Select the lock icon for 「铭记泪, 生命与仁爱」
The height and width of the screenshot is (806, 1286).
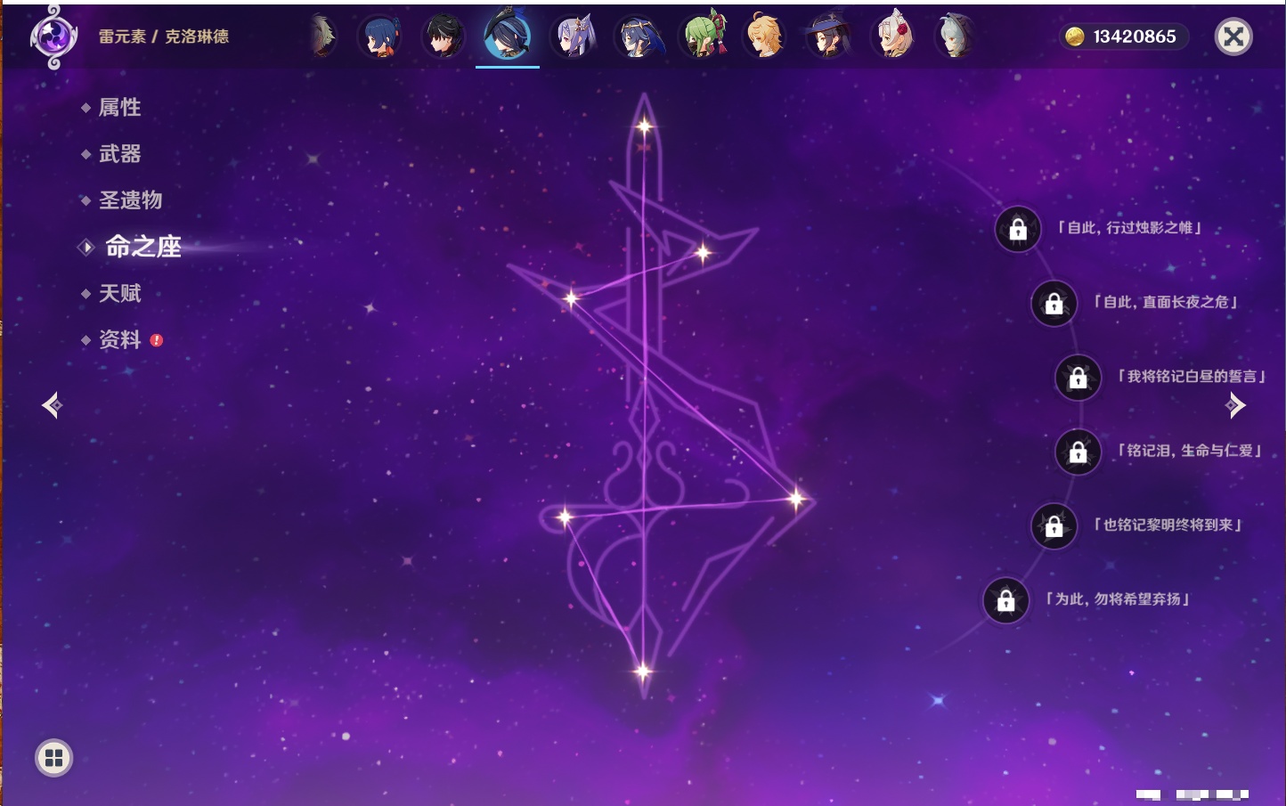coord(1078,452)
